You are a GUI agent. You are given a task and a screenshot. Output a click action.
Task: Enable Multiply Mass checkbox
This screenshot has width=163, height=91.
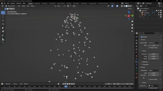click(149, 48)
